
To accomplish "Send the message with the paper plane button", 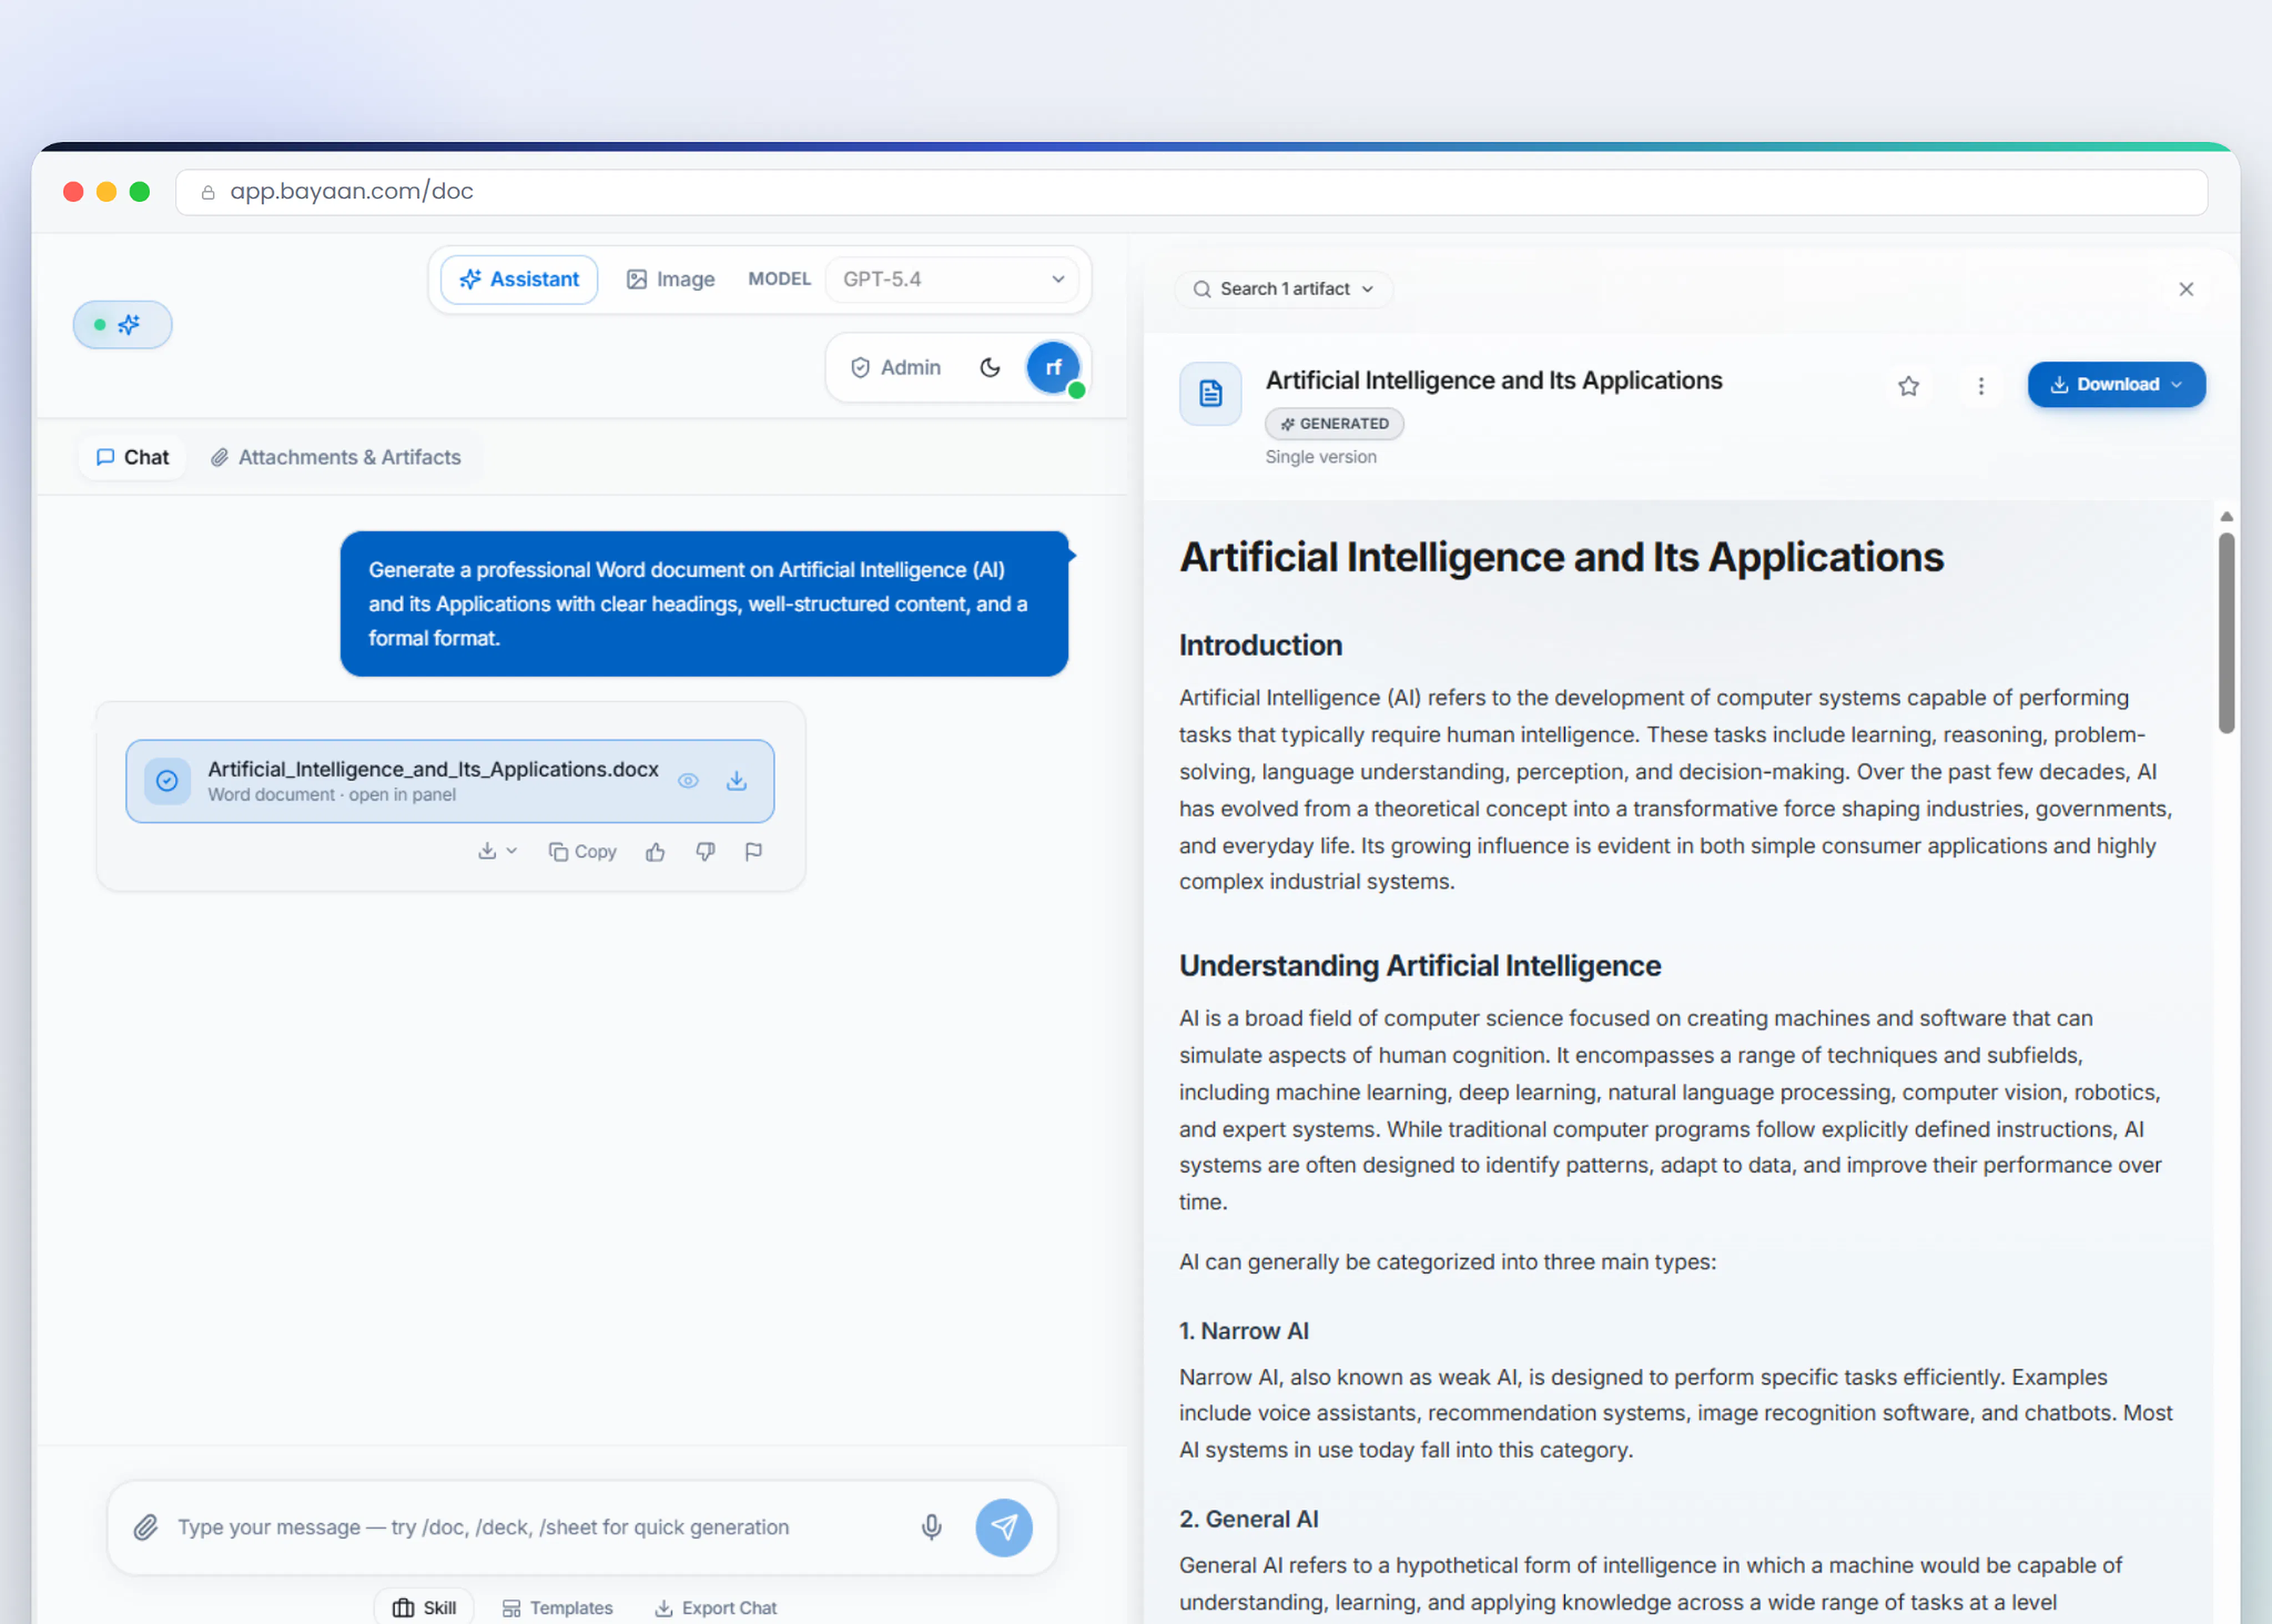I will click(x=1004, y=1527).
